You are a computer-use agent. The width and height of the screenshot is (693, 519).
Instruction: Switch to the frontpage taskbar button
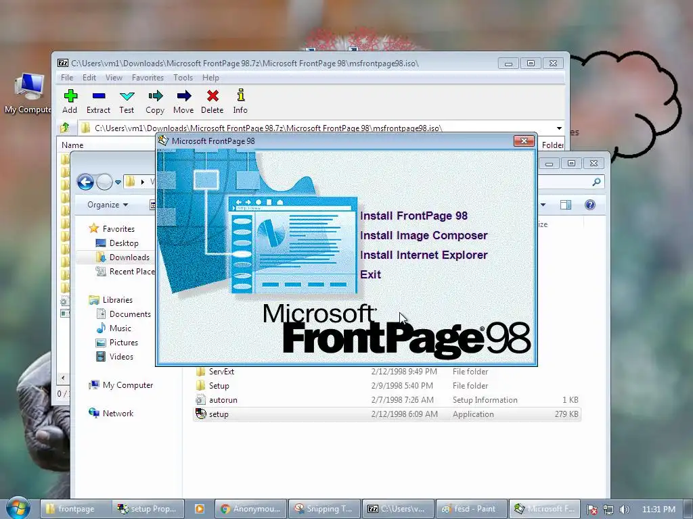pos(76,509)
